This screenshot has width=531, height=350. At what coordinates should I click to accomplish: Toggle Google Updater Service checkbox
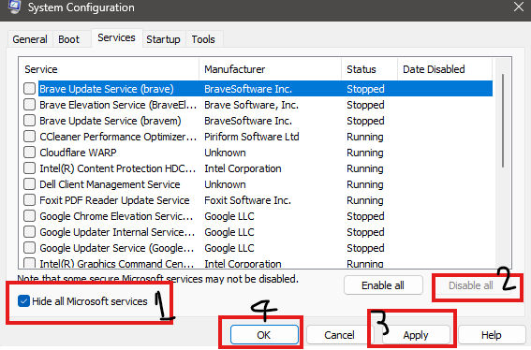point(29,248)
